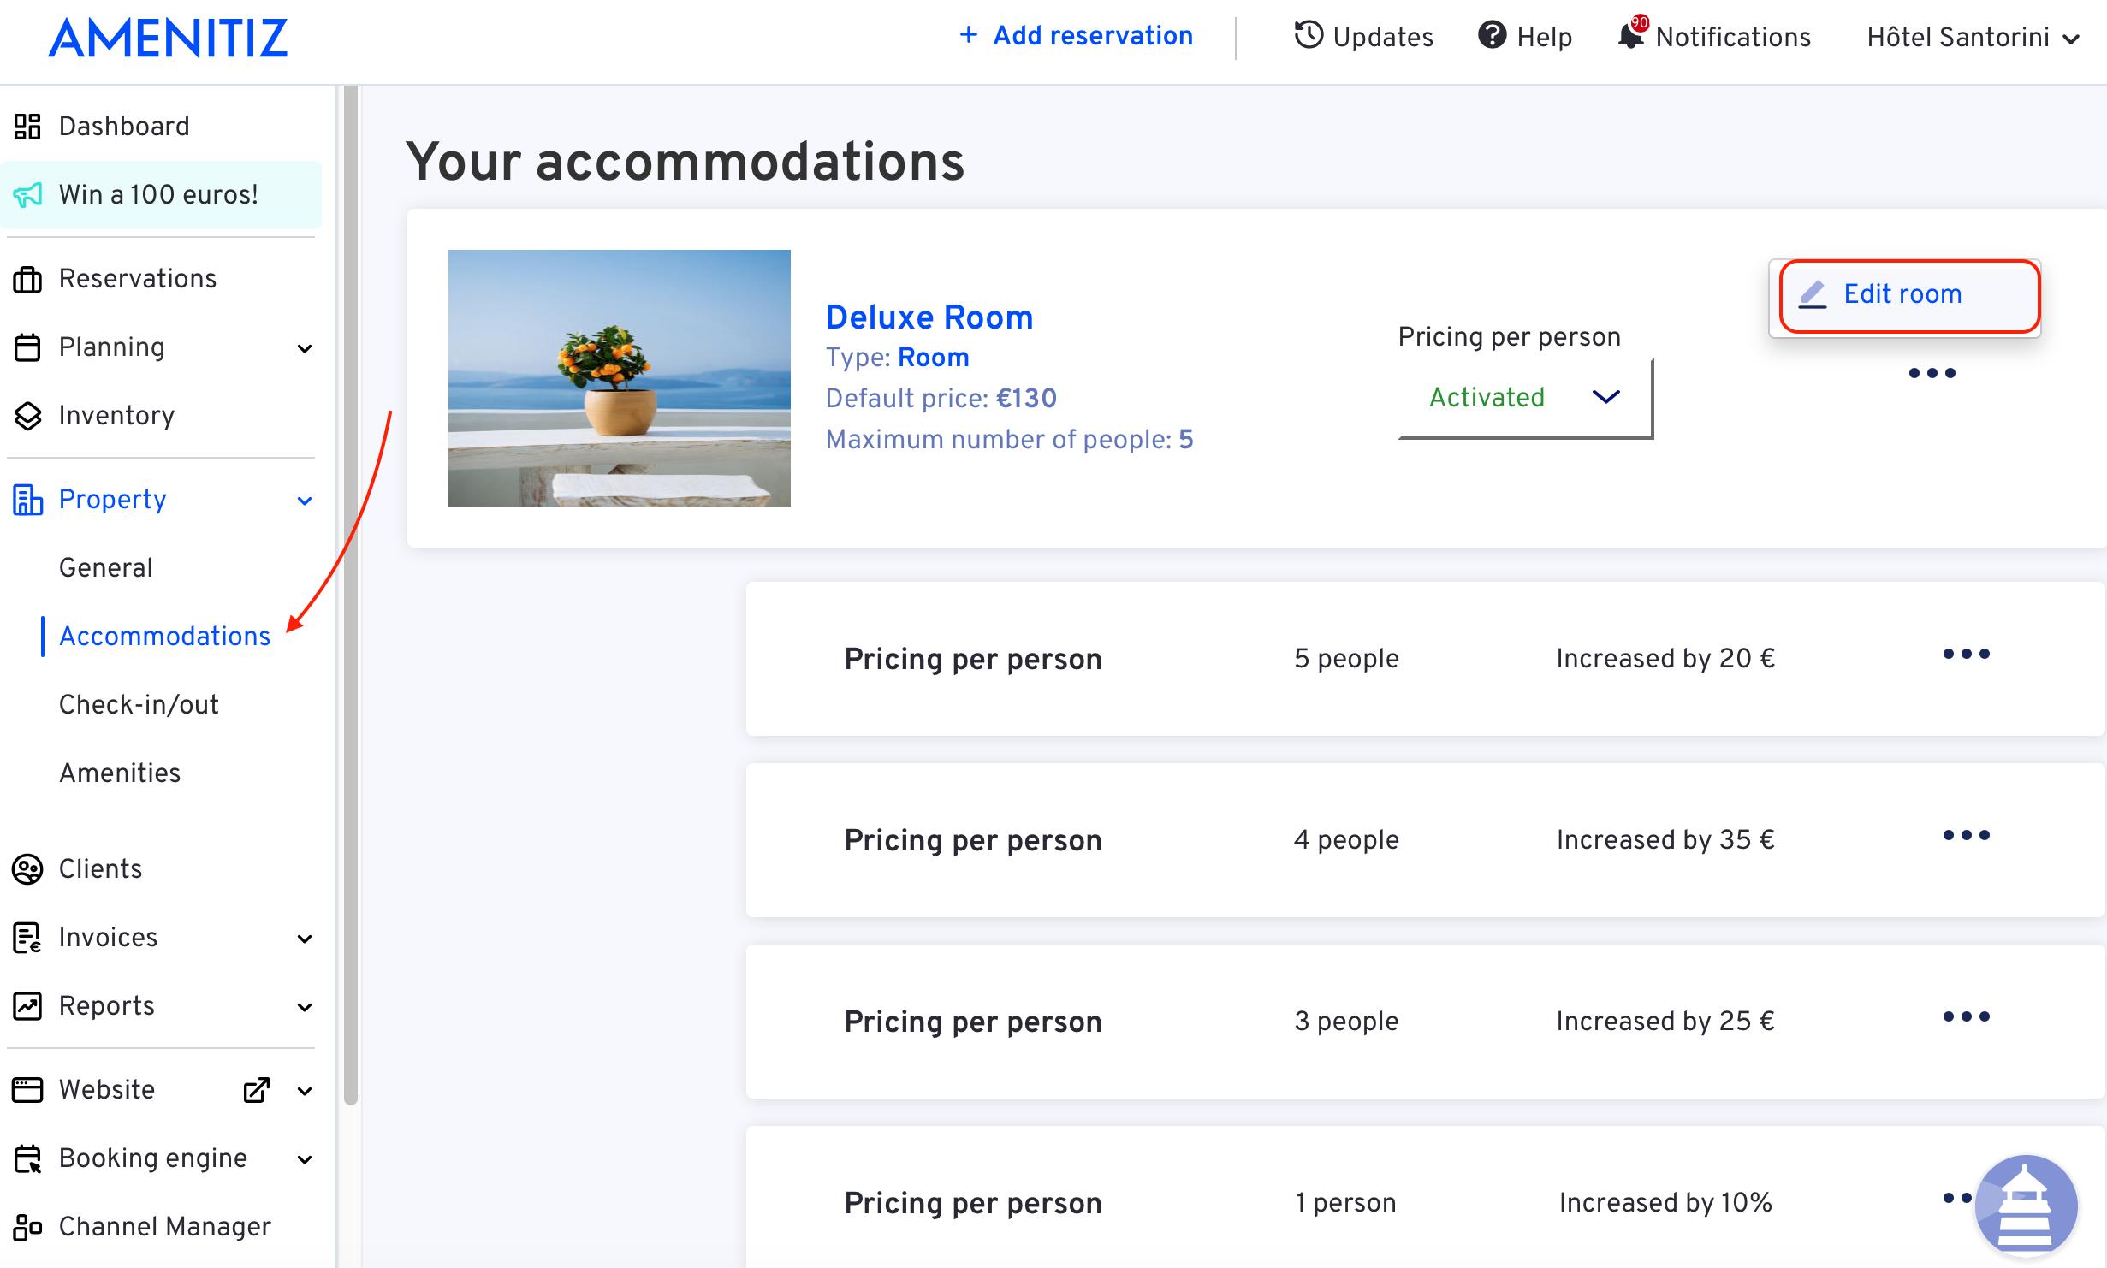Collapse the Property submenu chevron

point(305,501)
